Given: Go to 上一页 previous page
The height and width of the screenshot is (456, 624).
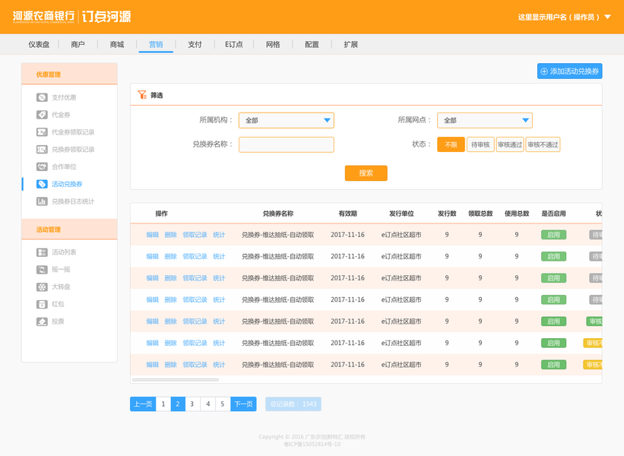Looking at the screenshot, I should tap(143, 404).
